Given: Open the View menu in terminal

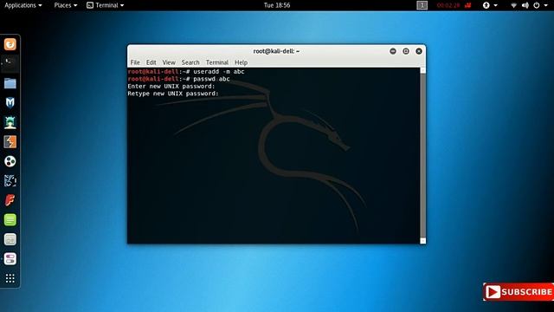Looking at the screenshot, I should [169, 62].
